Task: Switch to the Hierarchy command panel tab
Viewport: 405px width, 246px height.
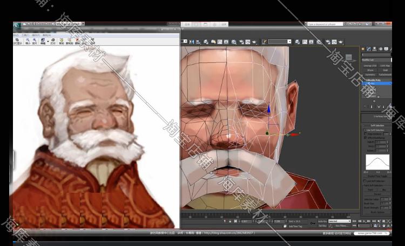Action: [374, 49]
